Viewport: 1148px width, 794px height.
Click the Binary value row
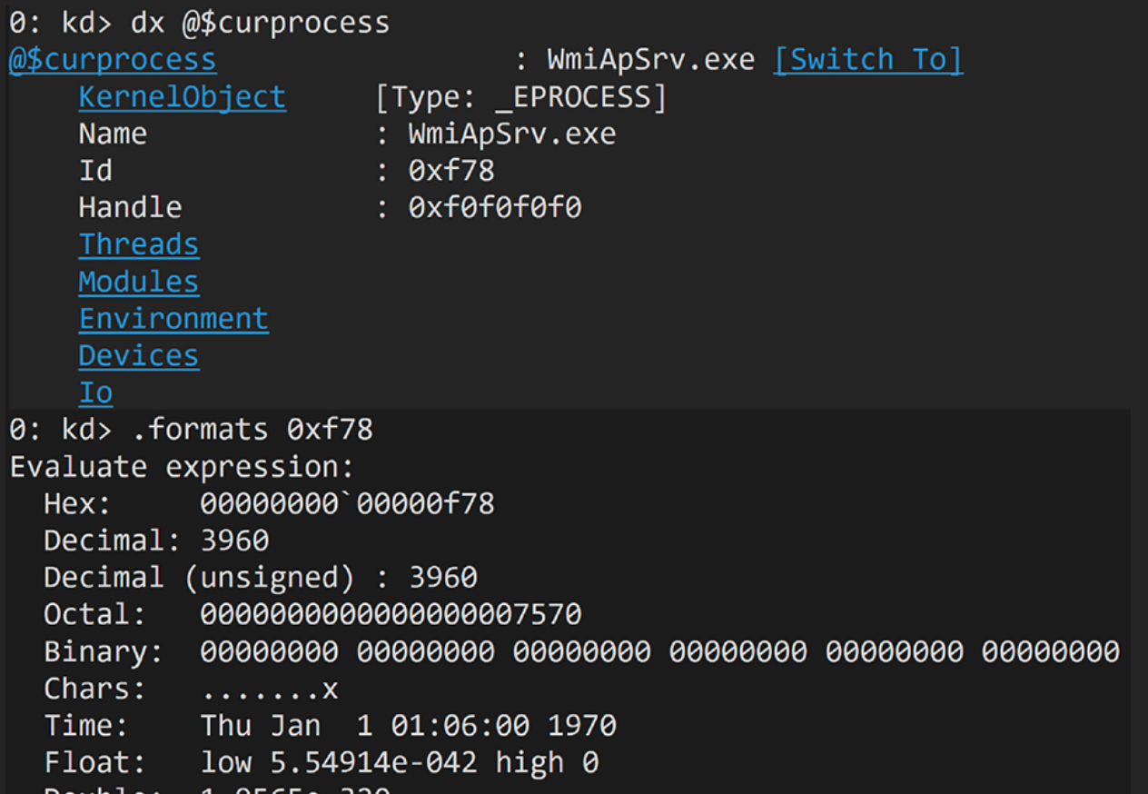tap(659, 652)
